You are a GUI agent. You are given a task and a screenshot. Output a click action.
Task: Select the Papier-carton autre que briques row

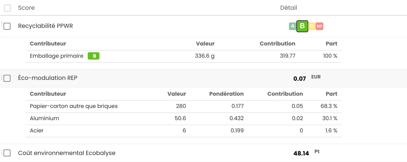pos(183,106)
